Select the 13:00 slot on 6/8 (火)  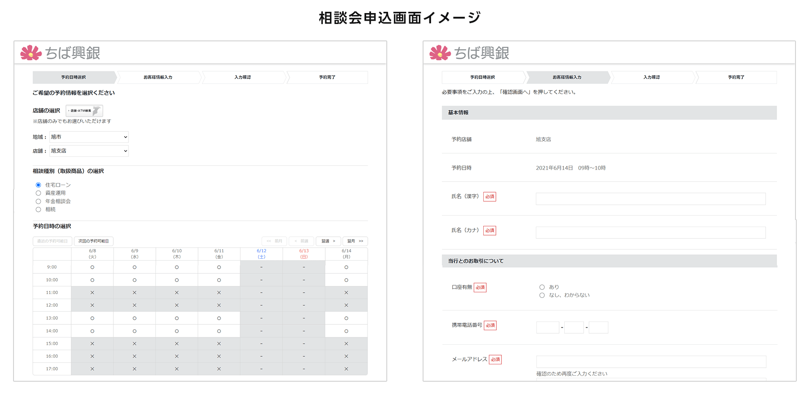(92, 318)
